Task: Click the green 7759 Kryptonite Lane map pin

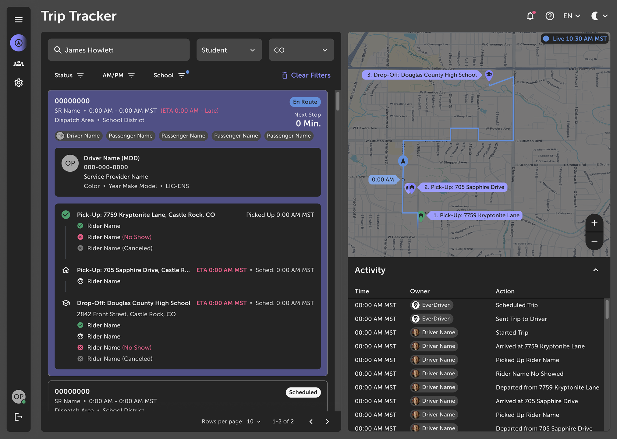Action: click(x=421, y=216)
